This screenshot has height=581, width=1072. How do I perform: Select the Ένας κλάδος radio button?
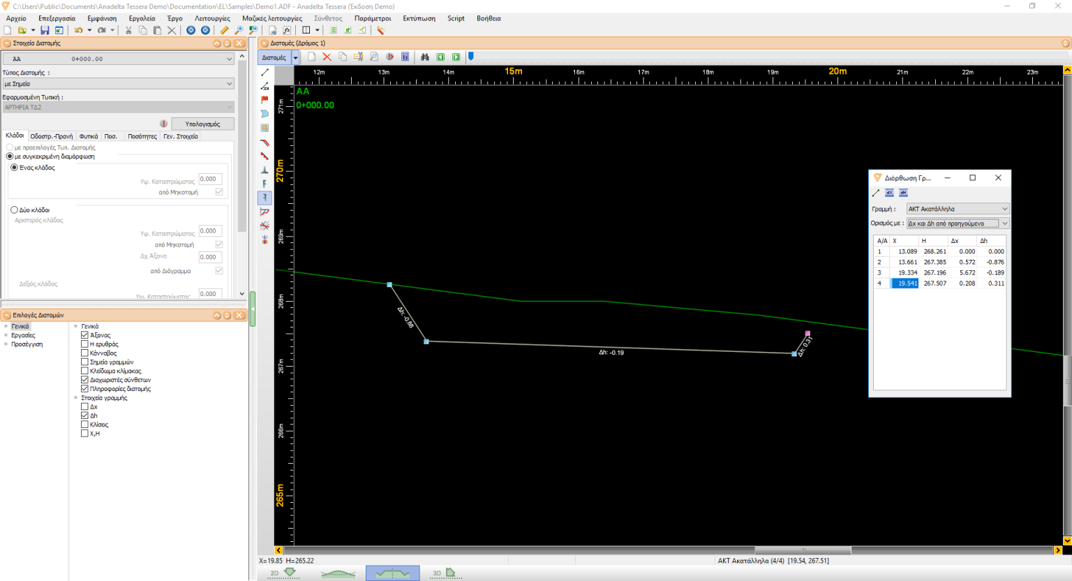(x=15, y=167)
